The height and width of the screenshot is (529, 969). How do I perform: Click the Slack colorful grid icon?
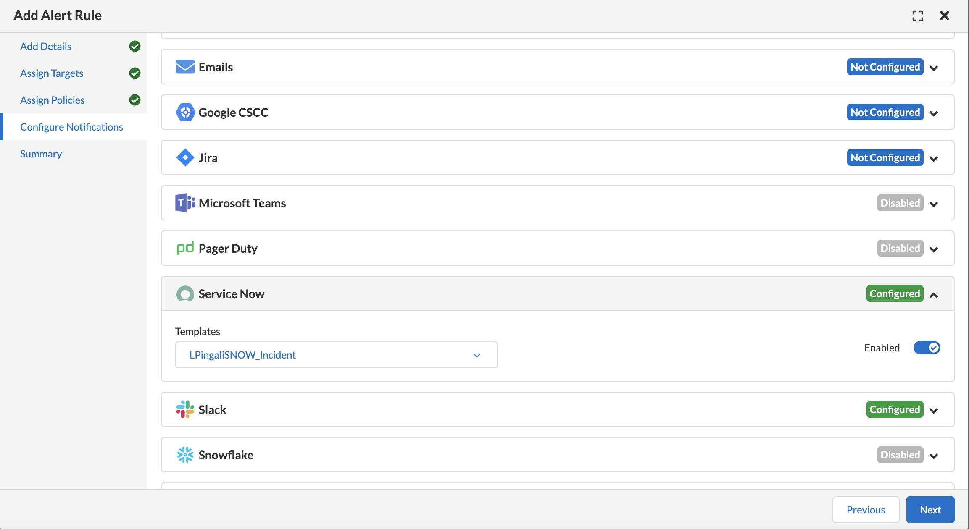184,410
